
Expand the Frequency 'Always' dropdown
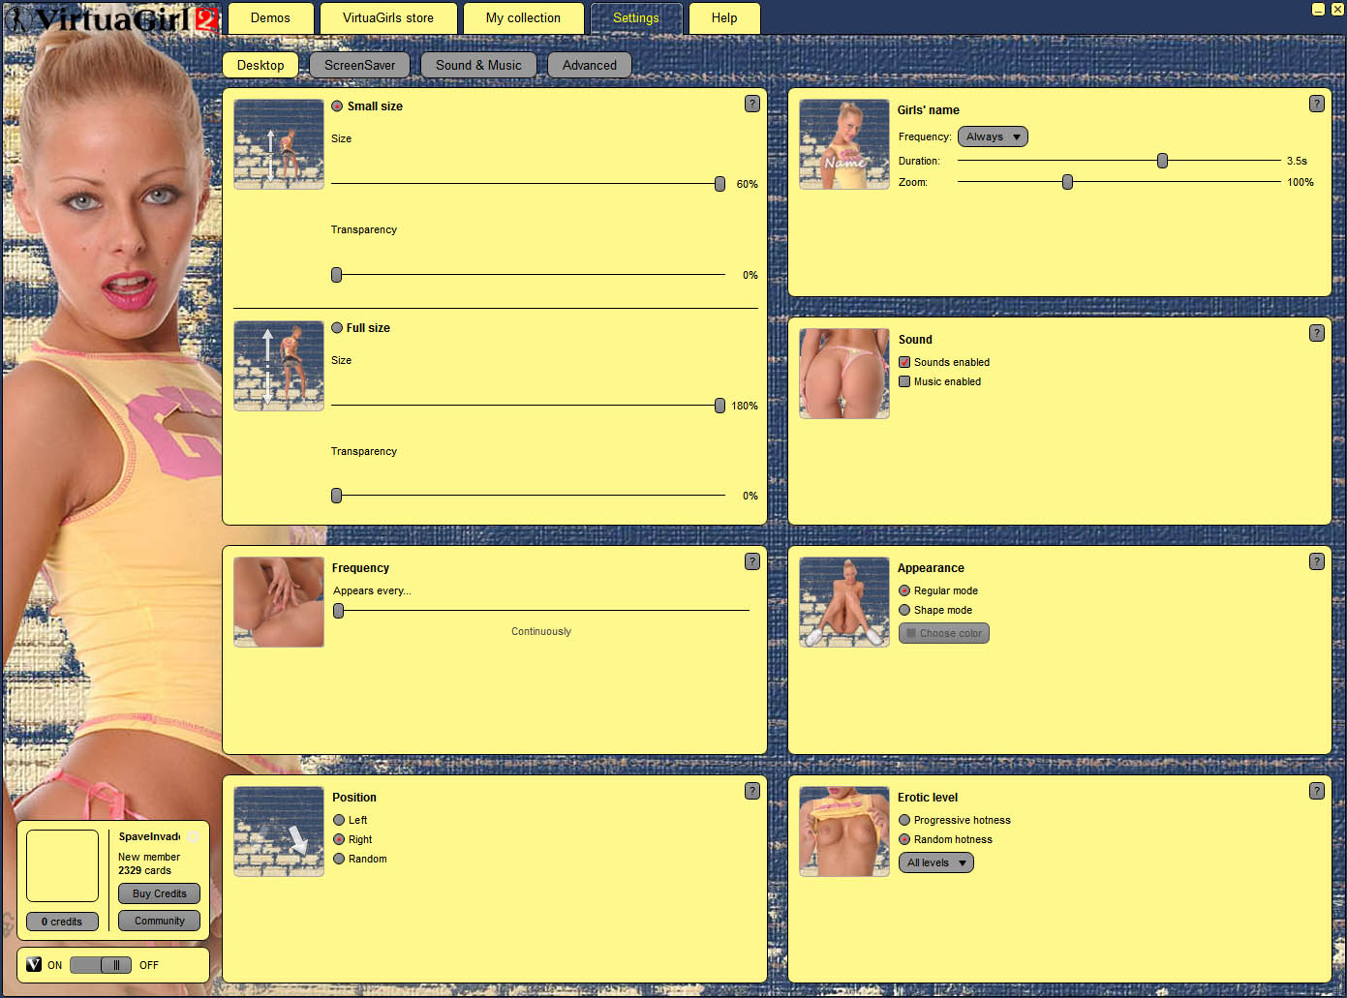pos(993,136)
